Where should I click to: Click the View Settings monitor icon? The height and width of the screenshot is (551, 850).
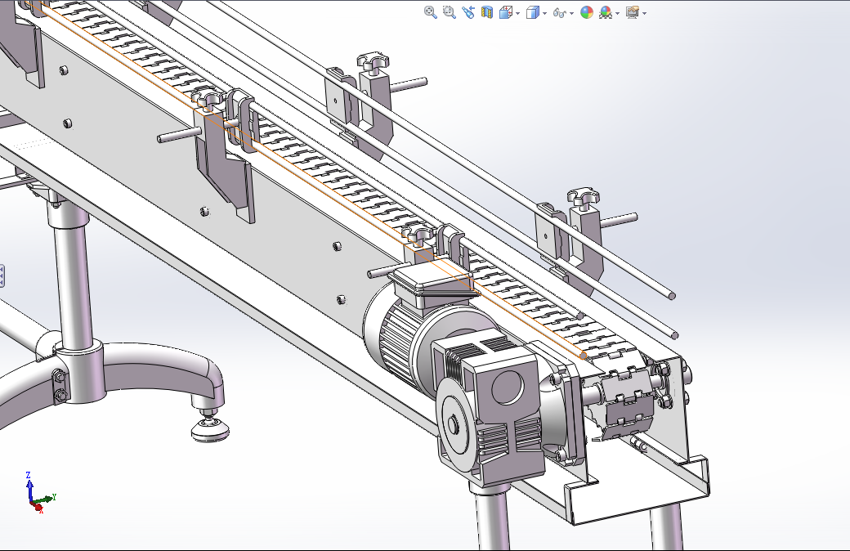[x=632, y=12]
